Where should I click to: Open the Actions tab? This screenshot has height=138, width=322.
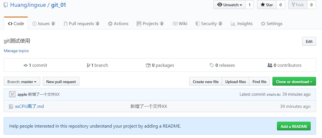(118, 23)
